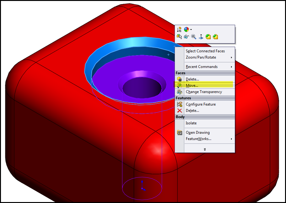Open the Zoom/Pan/Rotate submenu

[x=205, y=57]
